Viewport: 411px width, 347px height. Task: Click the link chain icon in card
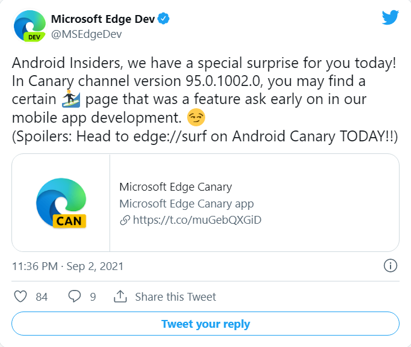click(125, 220)
